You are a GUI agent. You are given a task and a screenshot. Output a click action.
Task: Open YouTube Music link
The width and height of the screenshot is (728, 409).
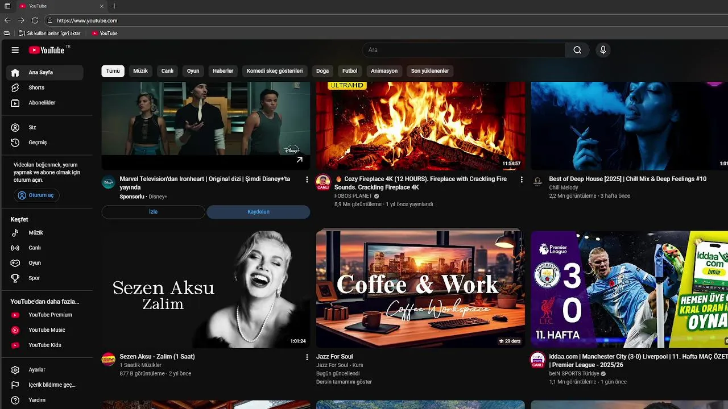tap(45, 330)
